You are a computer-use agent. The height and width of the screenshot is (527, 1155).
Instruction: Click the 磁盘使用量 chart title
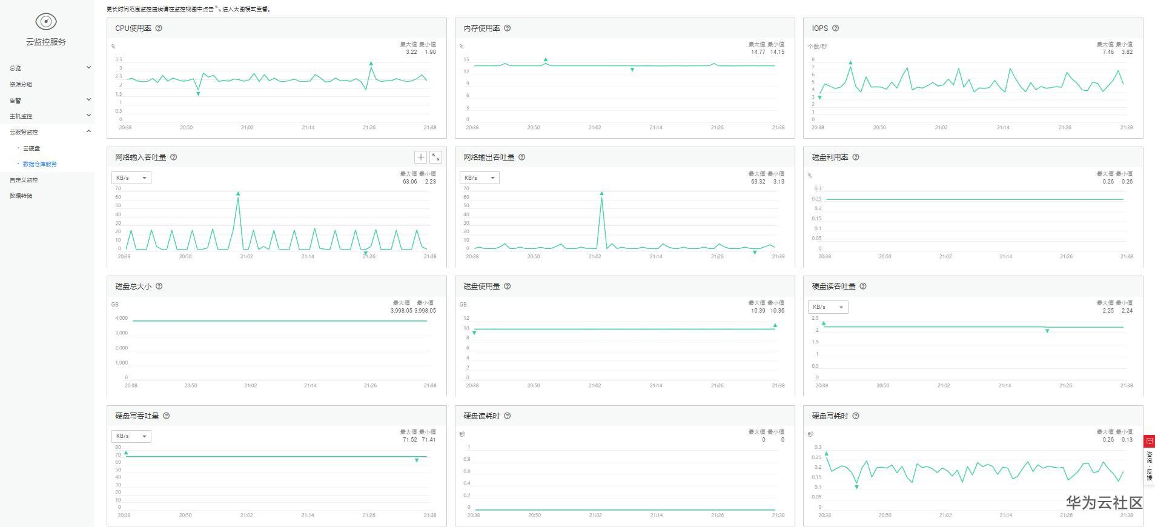[x=482, y=287]
